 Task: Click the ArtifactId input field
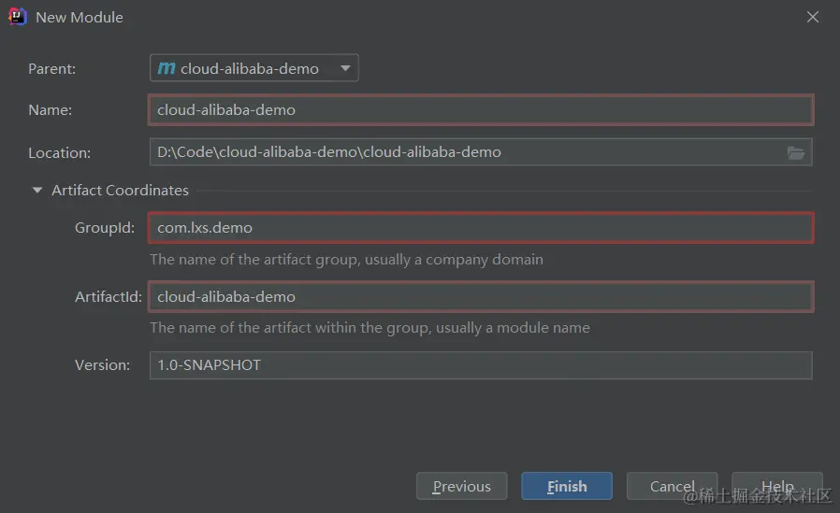coord(480,297)
